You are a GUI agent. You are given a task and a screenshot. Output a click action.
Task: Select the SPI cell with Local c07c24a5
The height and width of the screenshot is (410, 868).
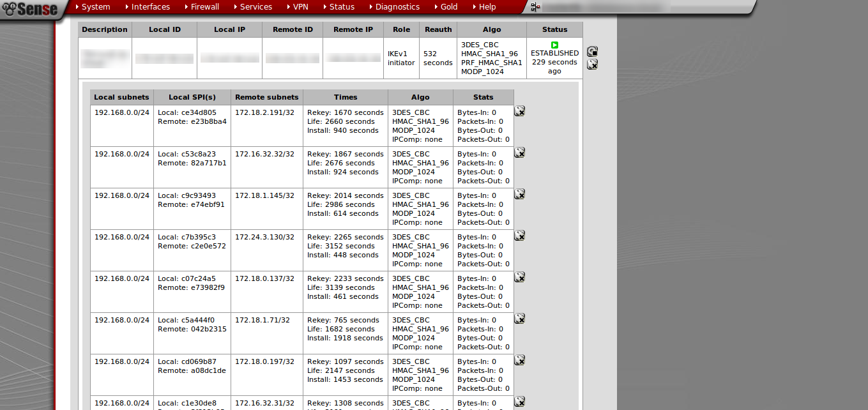point(192,292)
